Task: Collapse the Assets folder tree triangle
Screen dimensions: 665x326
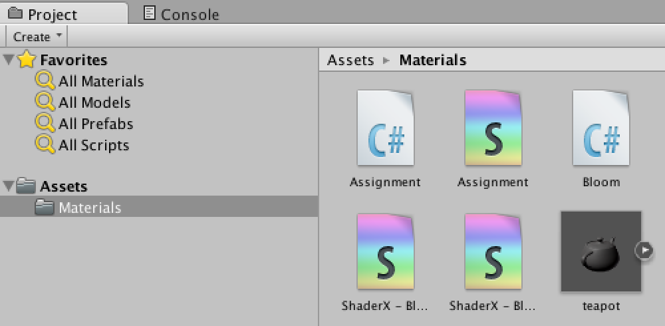Action: point(8,186)
